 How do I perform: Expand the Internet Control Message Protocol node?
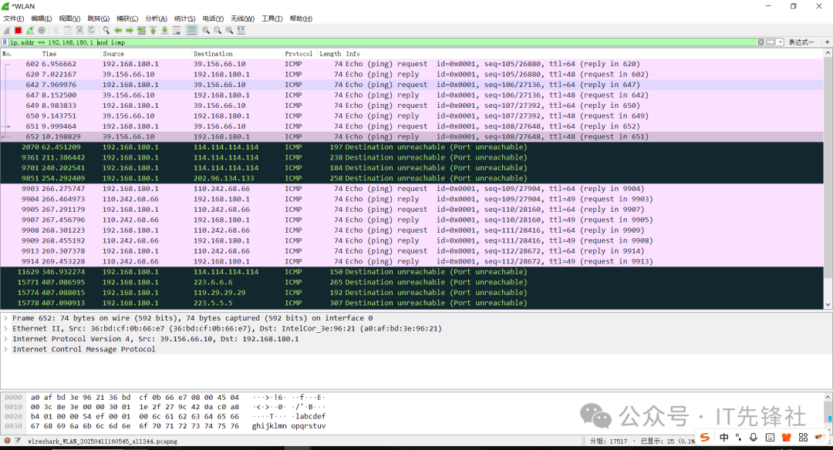[6, 349]
